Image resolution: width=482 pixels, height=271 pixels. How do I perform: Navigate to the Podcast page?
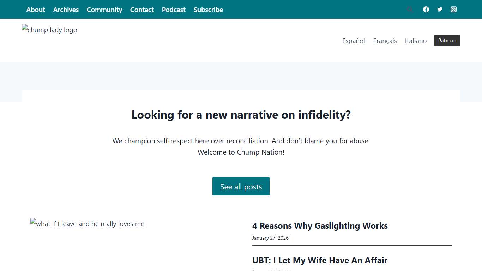tap(174, 10)
